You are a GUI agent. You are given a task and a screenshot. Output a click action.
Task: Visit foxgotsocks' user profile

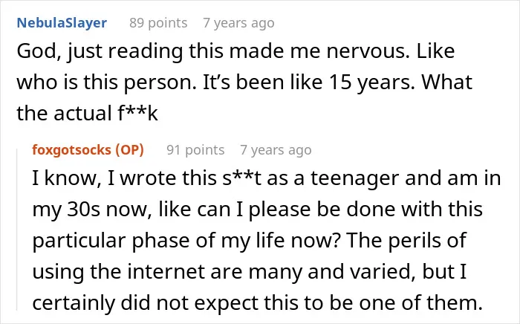pos(71,150)
